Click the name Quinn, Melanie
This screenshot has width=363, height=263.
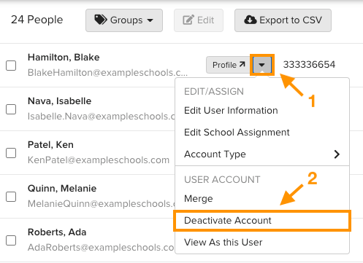click(62, 189)
